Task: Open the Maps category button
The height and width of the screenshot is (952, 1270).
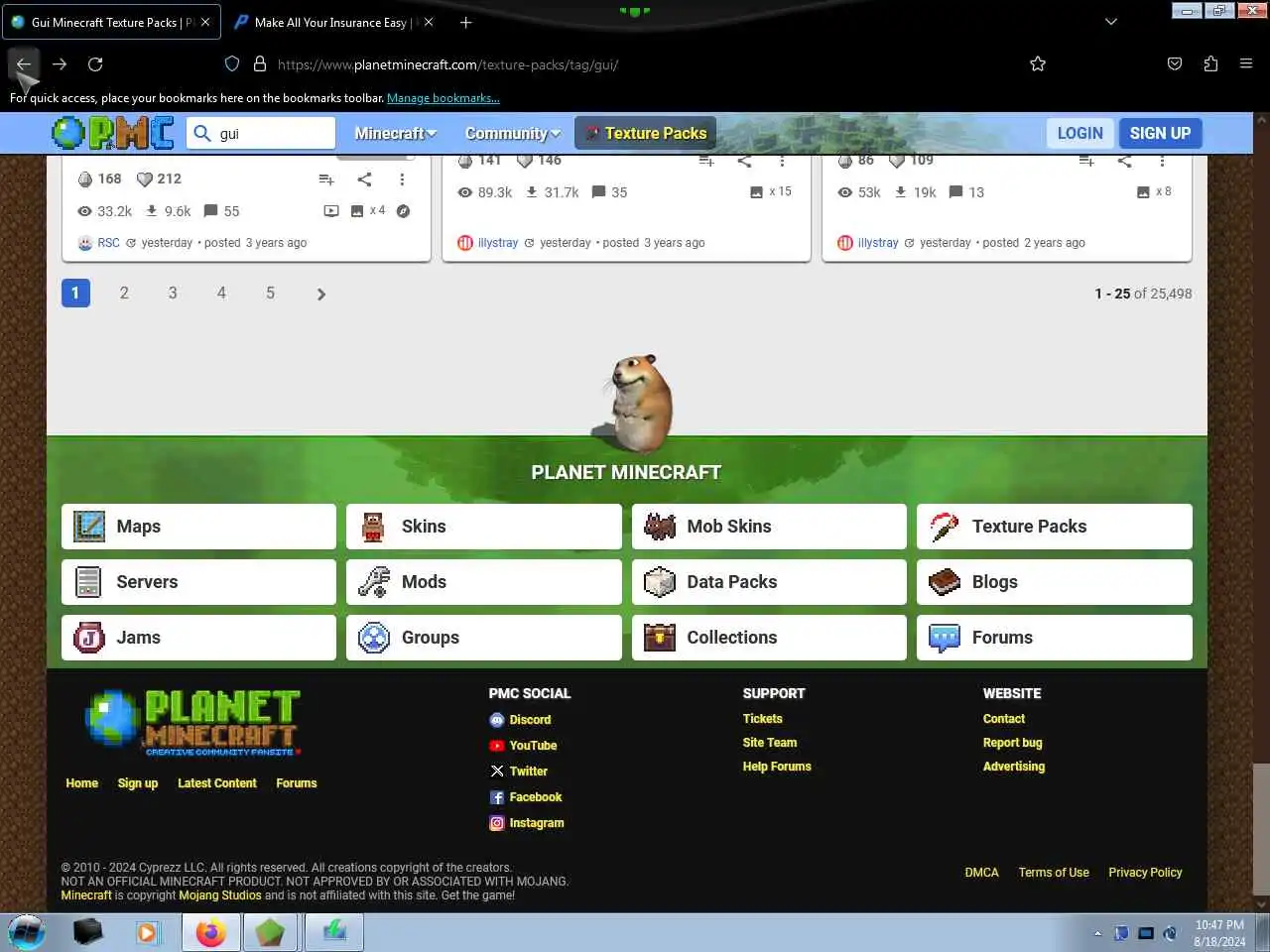Action: (x=198, y=527)
